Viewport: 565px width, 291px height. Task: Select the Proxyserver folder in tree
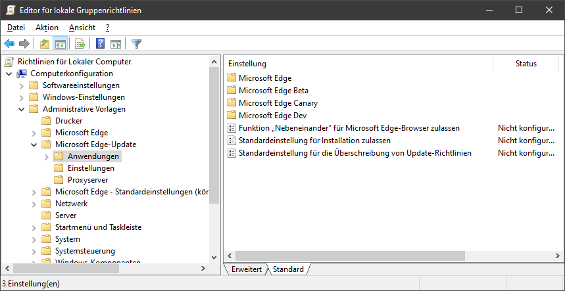(87, 180)
